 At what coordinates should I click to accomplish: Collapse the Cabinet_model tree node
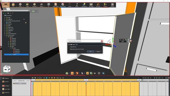click(5, 35)
